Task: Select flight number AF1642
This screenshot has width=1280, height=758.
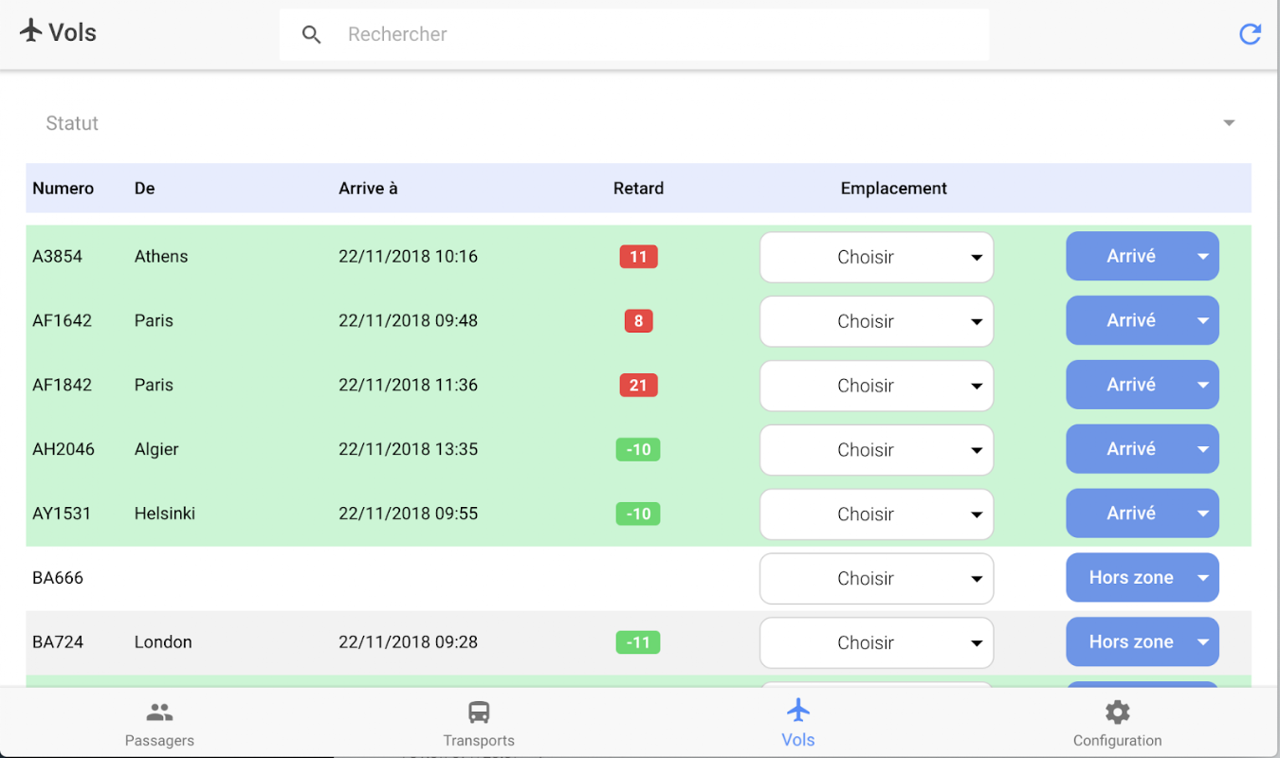Action: click(62, 321)
